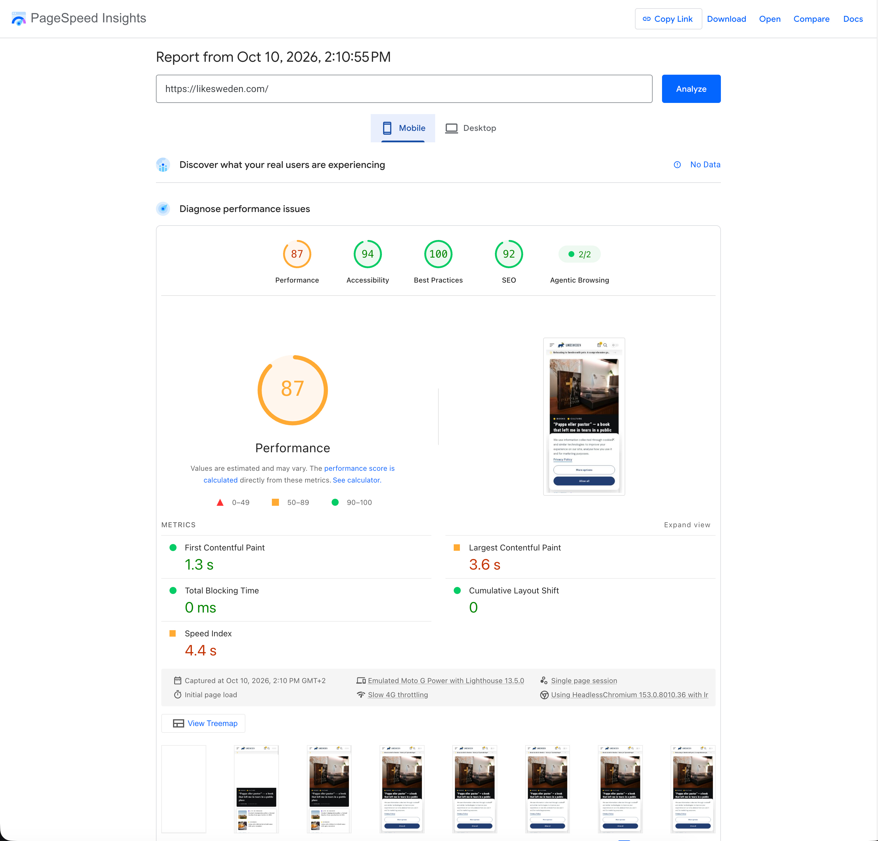The height and width of the screenshot is (841, 878).
Task: Jump to Accessibility score gauge 94
Action: pos(367,254)
